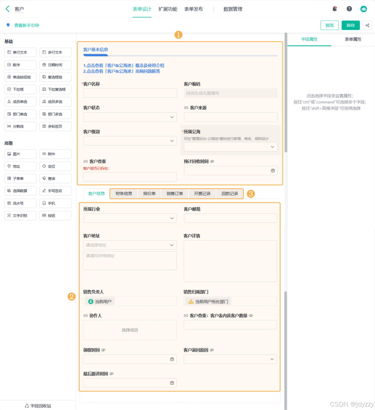Toggle hidden eye icon on 领取时间

point(103,350)
